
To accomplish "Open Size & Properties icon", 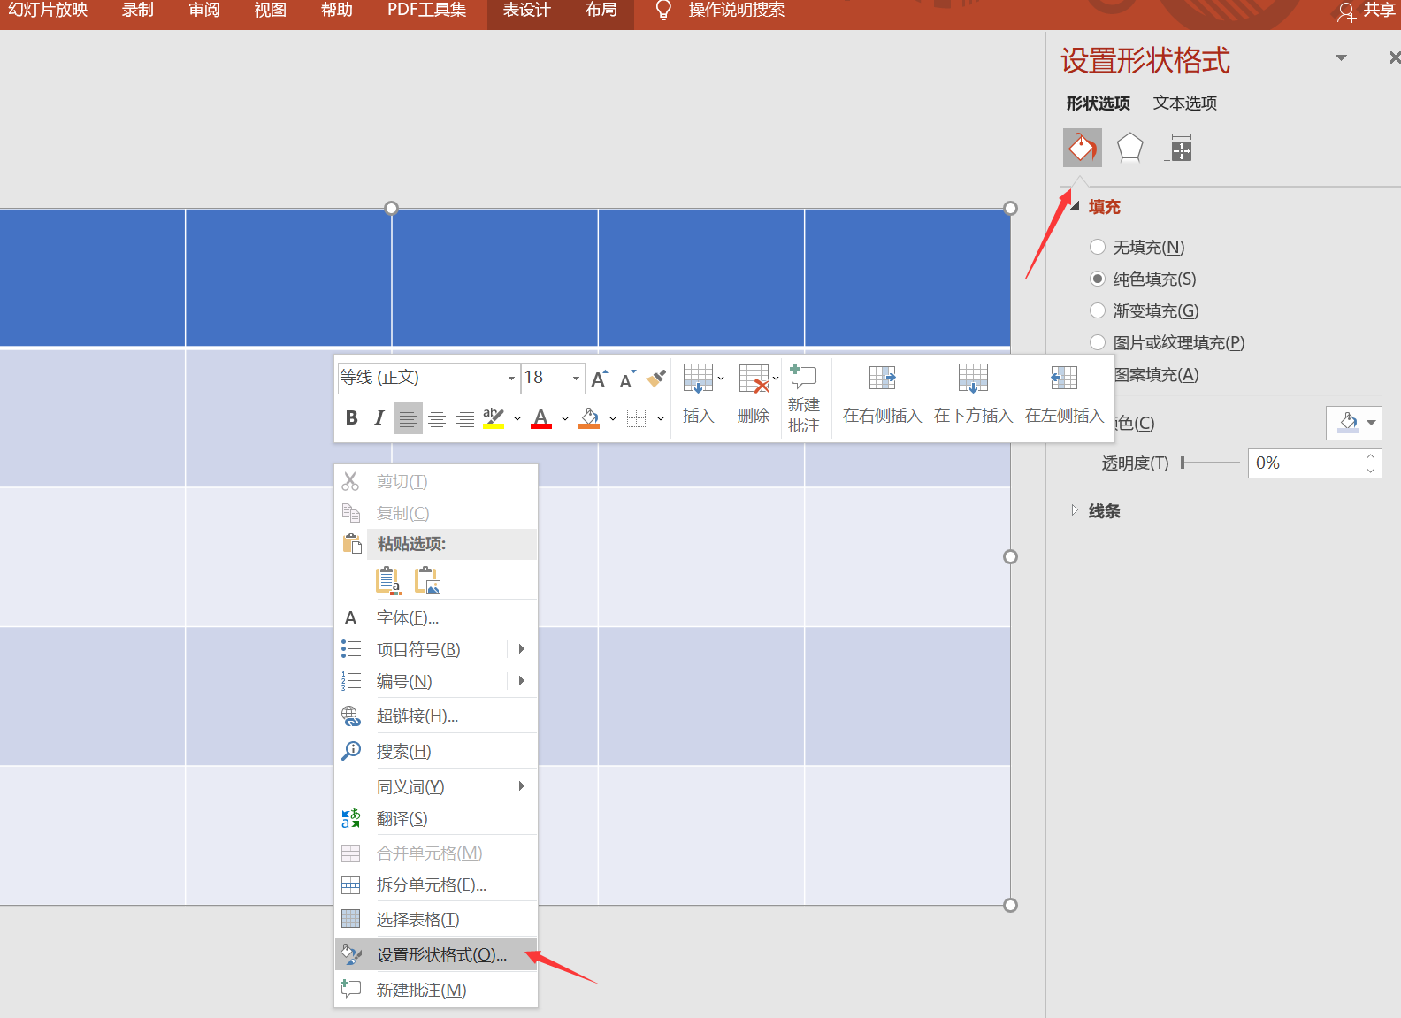I will point(1178,149).
